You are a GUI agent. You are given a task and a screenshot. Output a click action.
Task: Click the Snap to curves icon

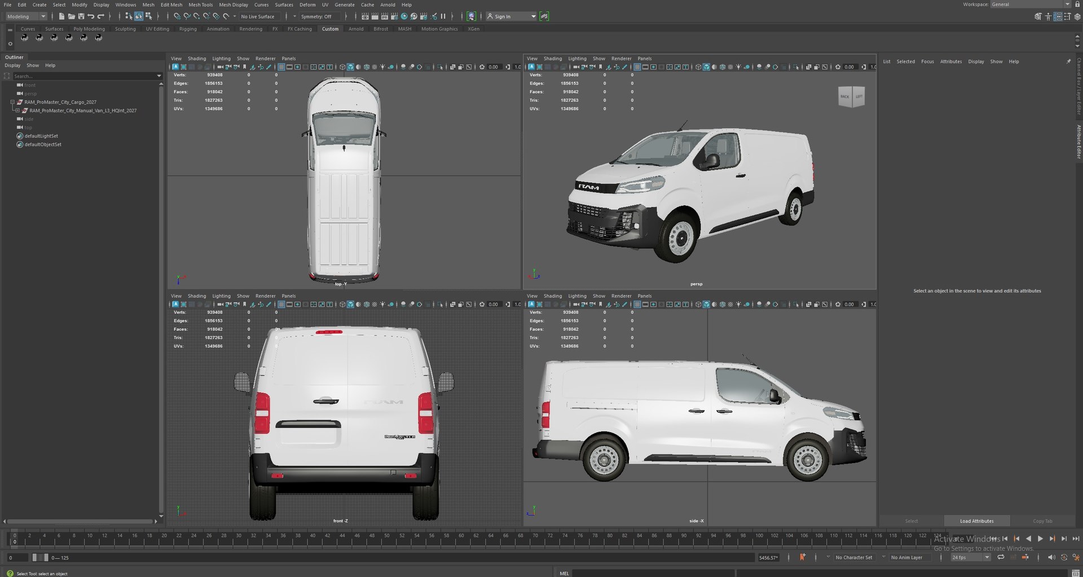187,16
